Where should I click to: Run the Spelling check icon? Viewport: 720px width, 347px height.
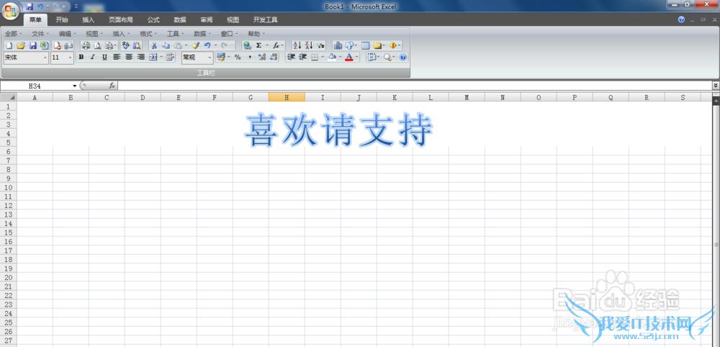pos(126,45)
